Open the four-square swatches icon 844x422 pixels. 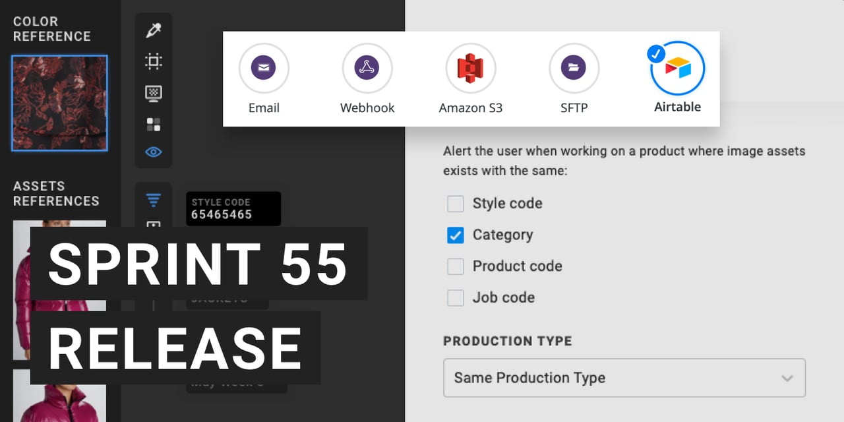pyautogui.click(x=154, y=125)
